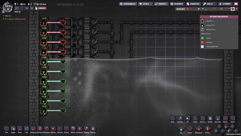Click the eye icon beside Sandbox
Image resolution: width=241 pixels, height=136 pixels.
[x=32, y=8]
